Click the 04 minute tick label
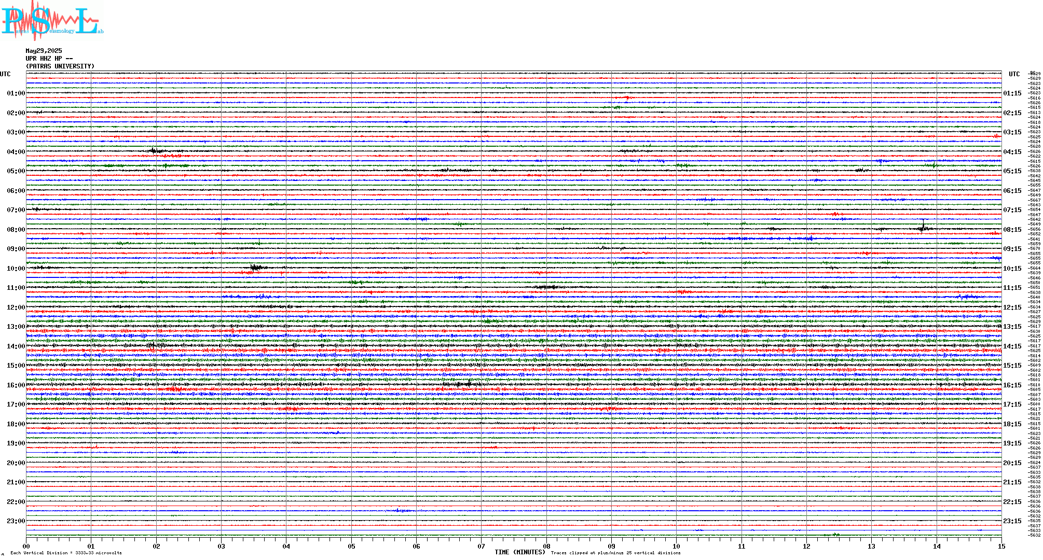 (286, 546)
